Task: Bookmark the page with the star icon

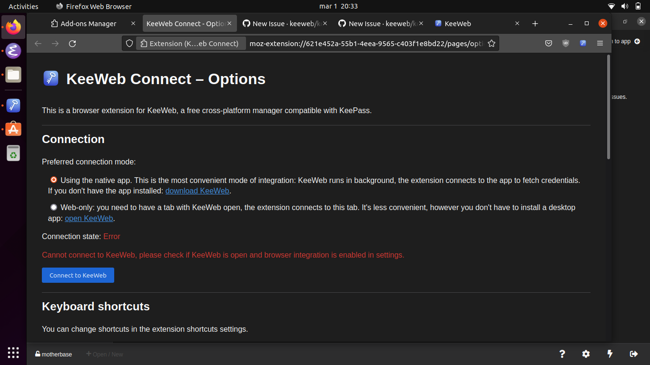Action: 492,43
